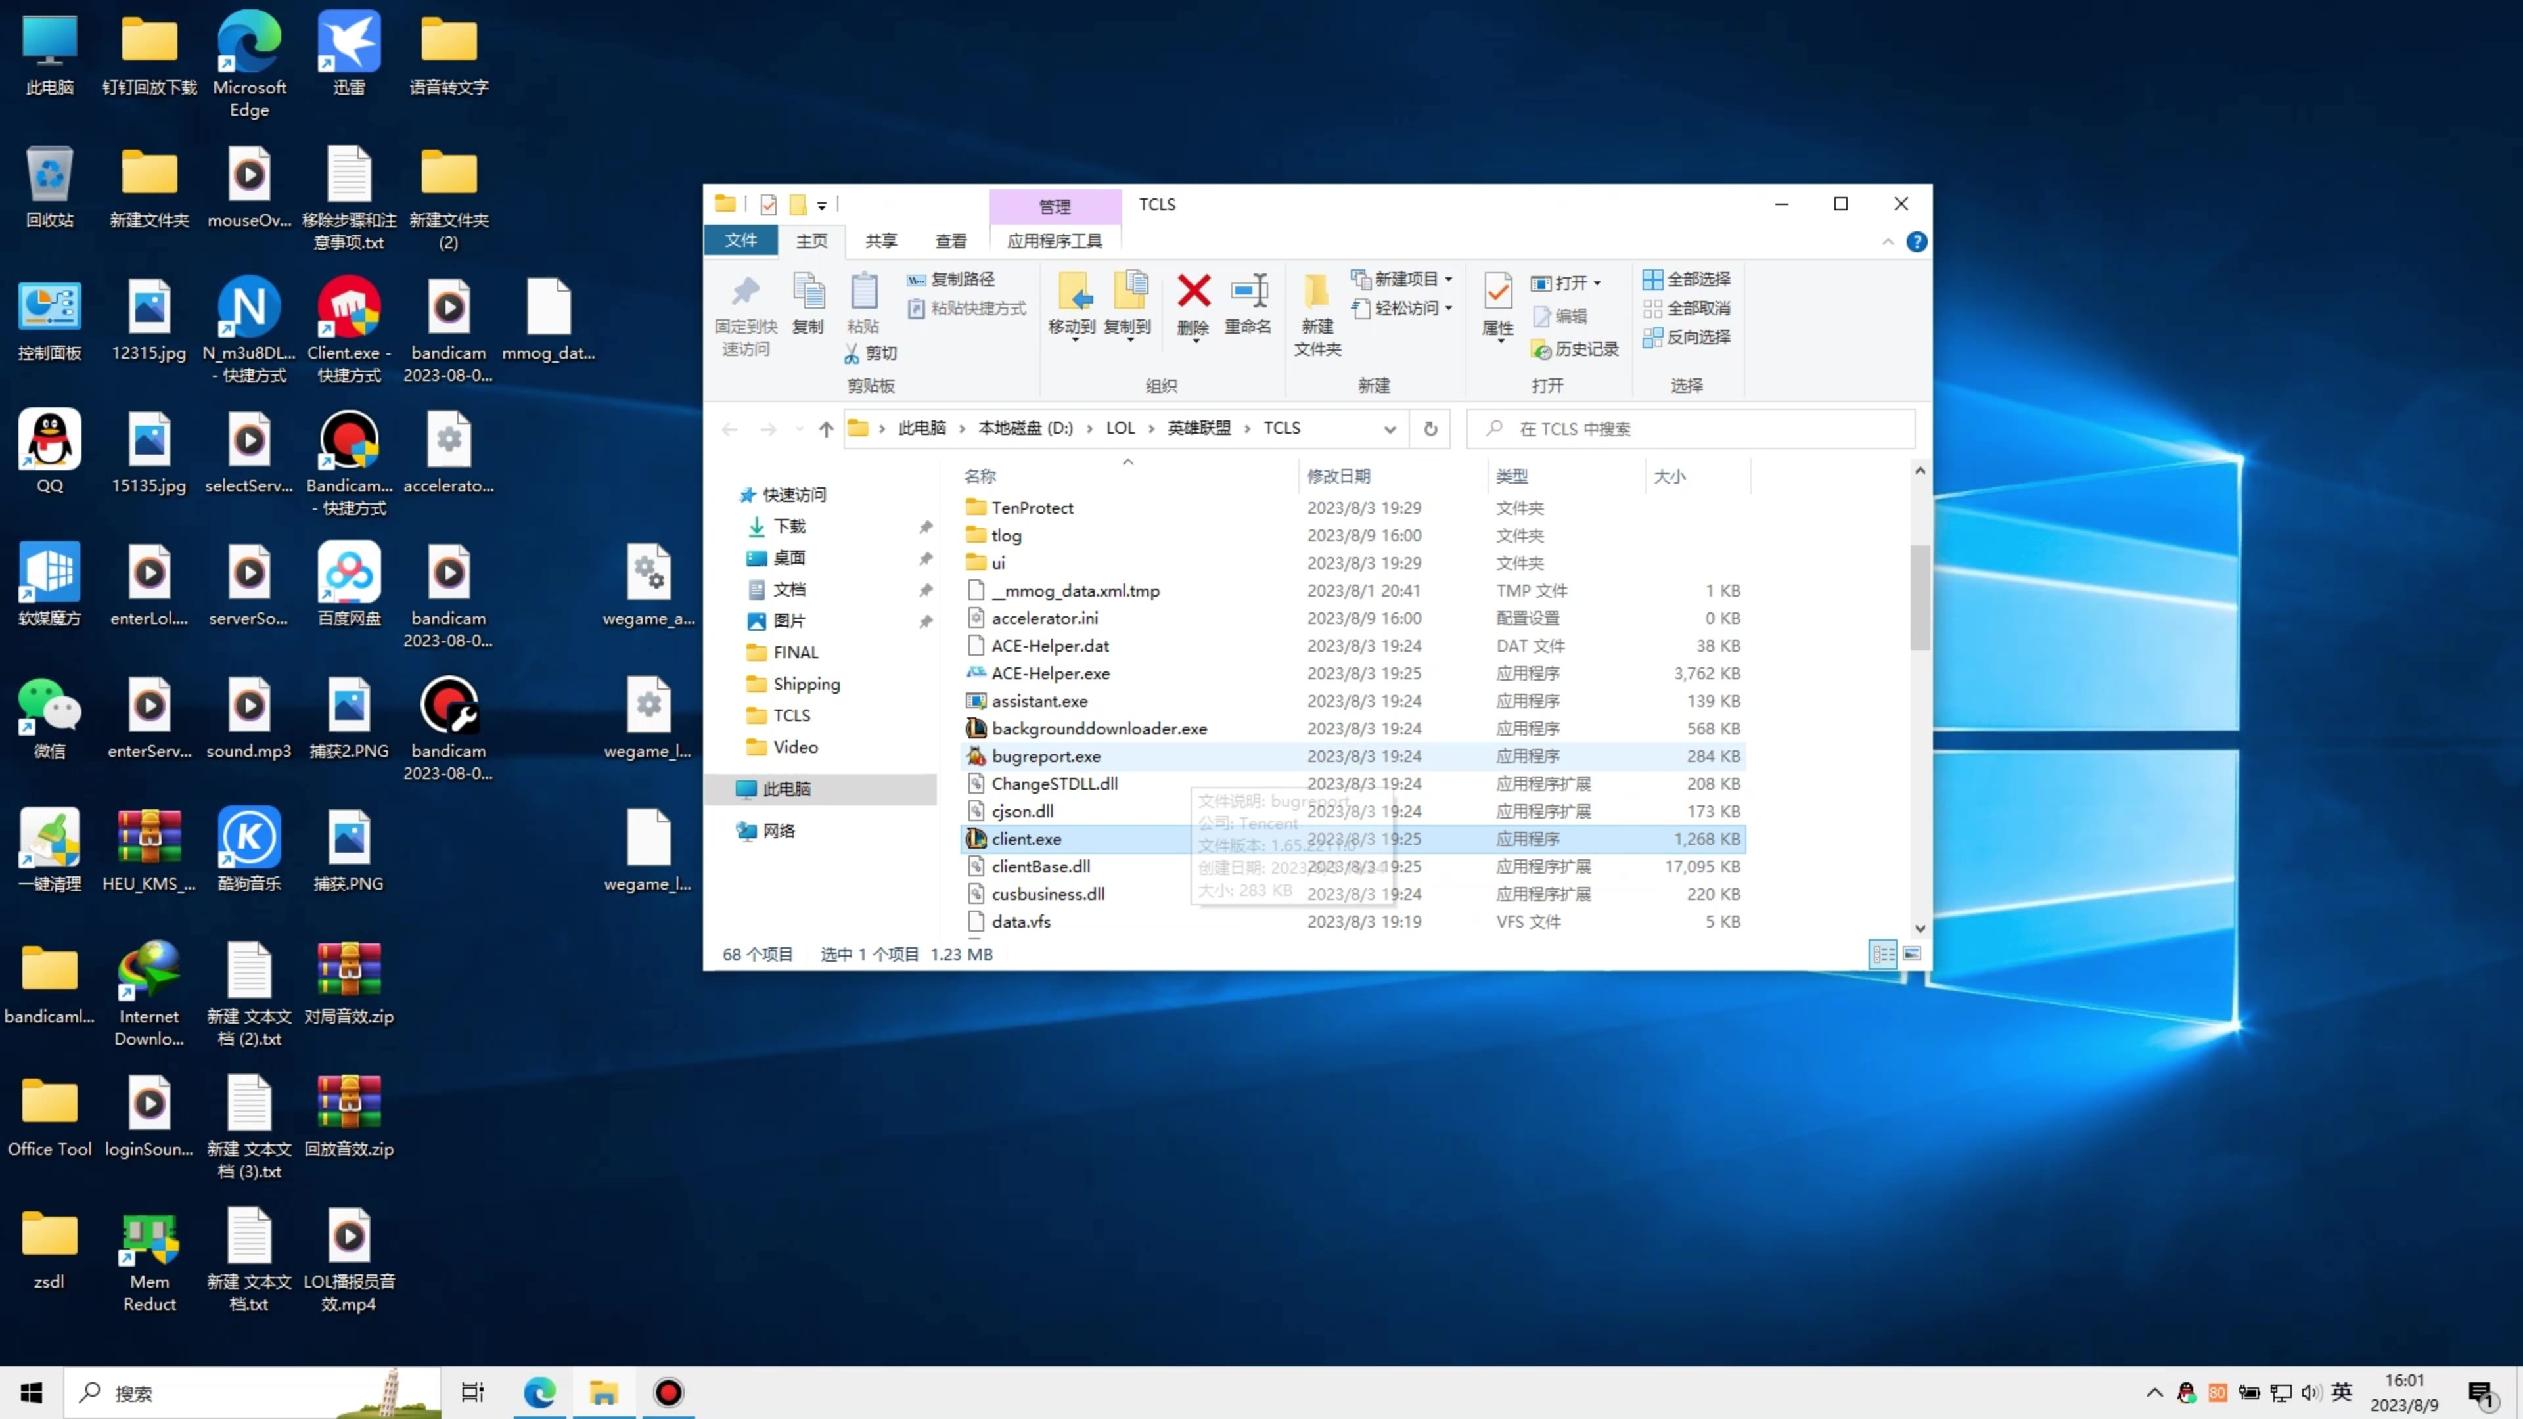Click the New Folder (新建文件夹) icon
The image size is (2523, 1419).
(1316, 292)
